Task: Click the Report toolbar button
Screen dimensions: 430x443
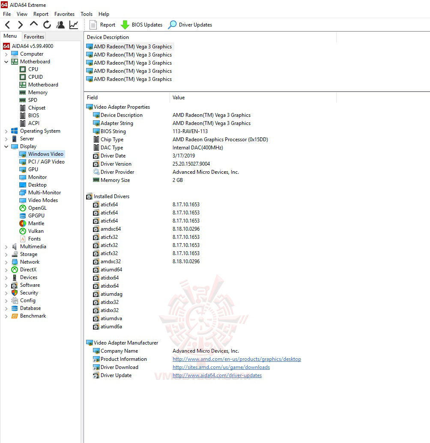Action: pos(102,25)
